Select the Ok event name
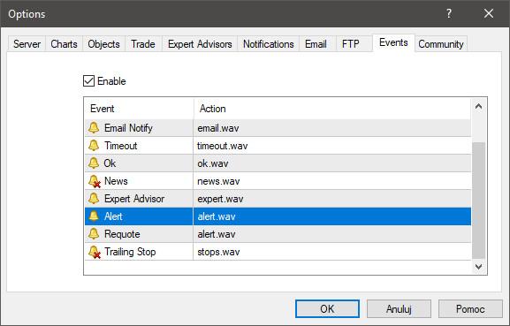 (110, 163)
